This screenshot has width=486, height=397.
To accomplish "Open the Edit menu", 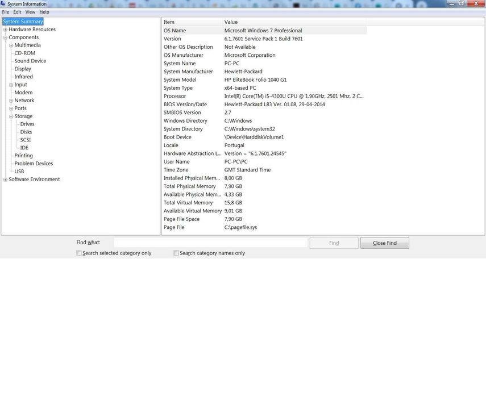I will point(18,12).
